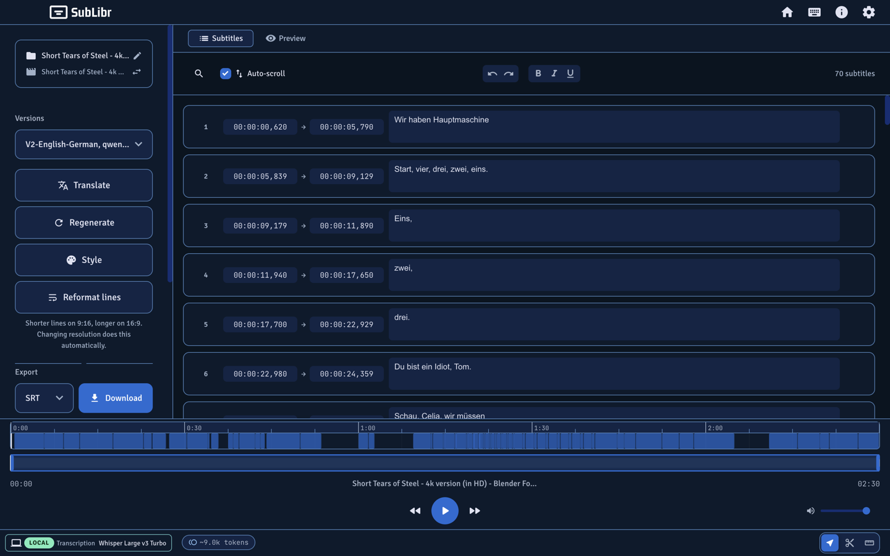Image resolution: width=890 pixels, height=556 pixels.
Task: Redo the last edit
Action: click(509, 74)
